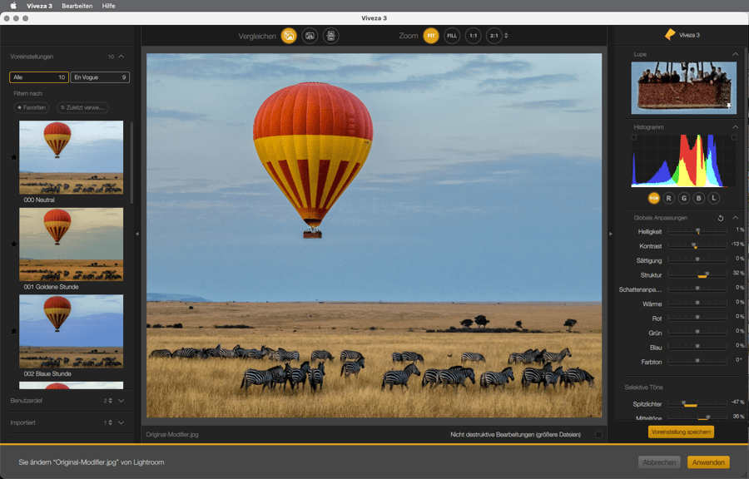Hide the left presets panel arrow
Viewport: 749px width, 479px height.
click(x=137, y=234)
